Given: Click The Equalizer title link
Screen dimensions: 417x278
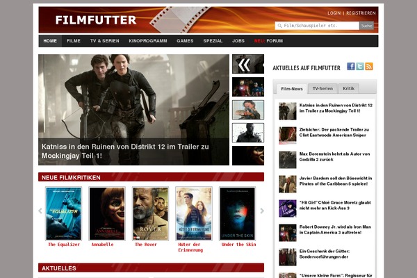Looking at the screenshot, I should click(x=64, y=245).
